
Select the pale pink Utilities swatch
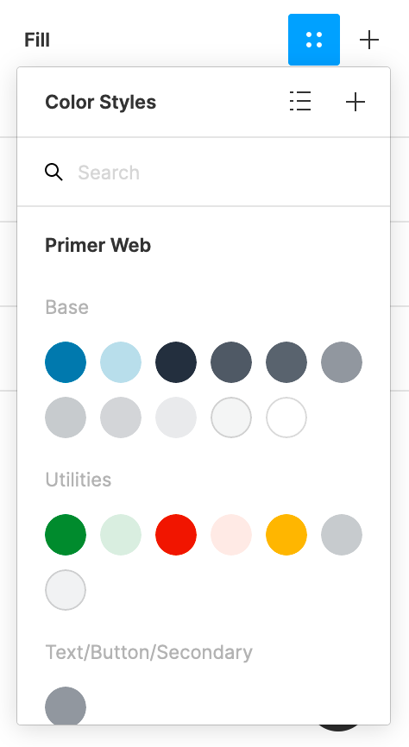[x=231, y=535]
